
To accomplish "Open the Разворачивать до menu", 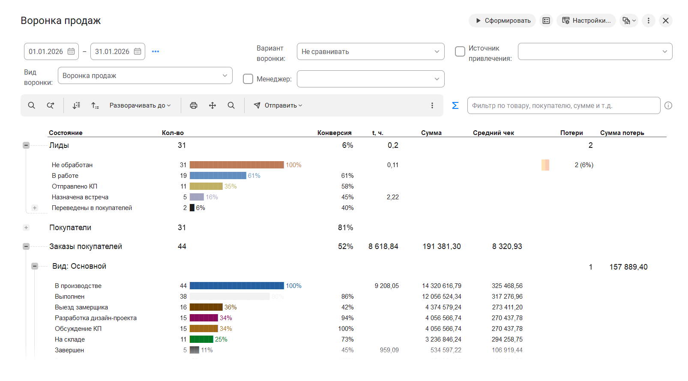I will tap(140, 105).
